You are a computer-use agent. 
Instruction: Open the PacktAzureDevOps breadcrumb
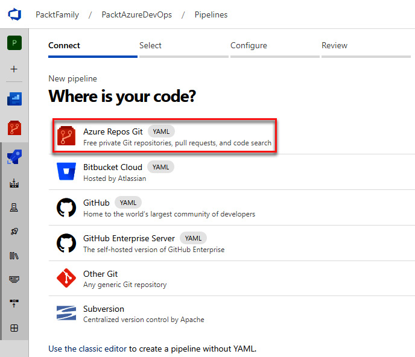[x=136, y=14]
